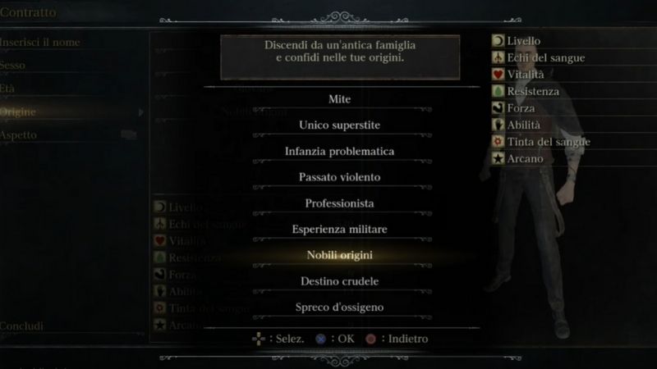Choose the highlighted Nobili origini option
This screenshot has height=369, width=657.
pyautogui.click(x=339, y=255)
